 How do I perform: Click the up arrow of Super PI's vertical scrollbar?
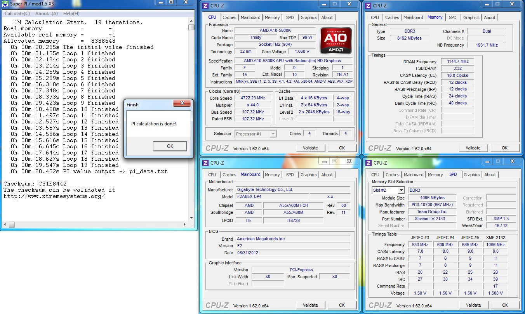(x=191, y=22)
